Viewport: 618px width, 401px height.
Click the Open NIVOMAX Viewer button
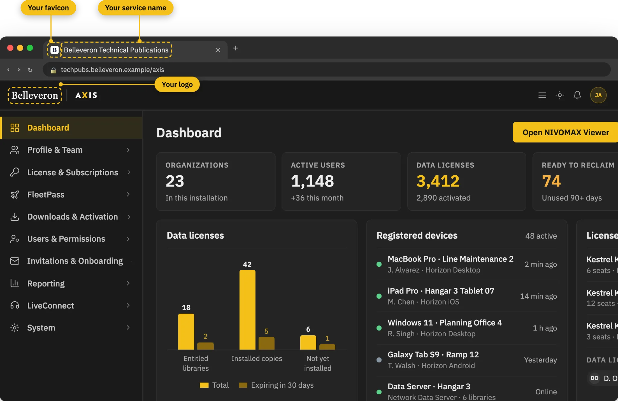pos(565,132)
